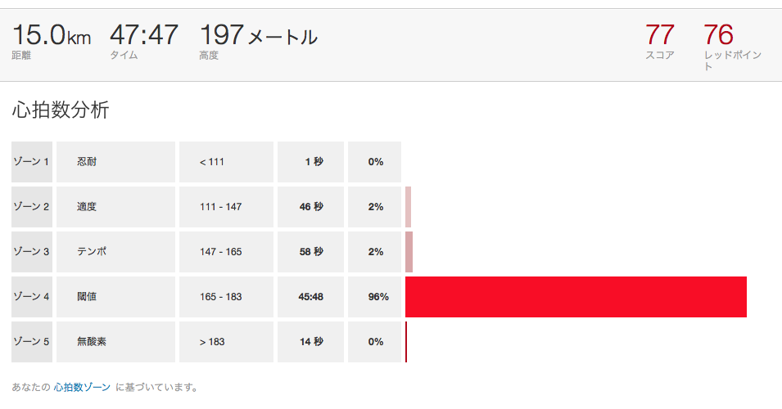This screenshot has width=782, height=409.
Task: Click the 47:47 time value
Action: click(x=143, y=35)
